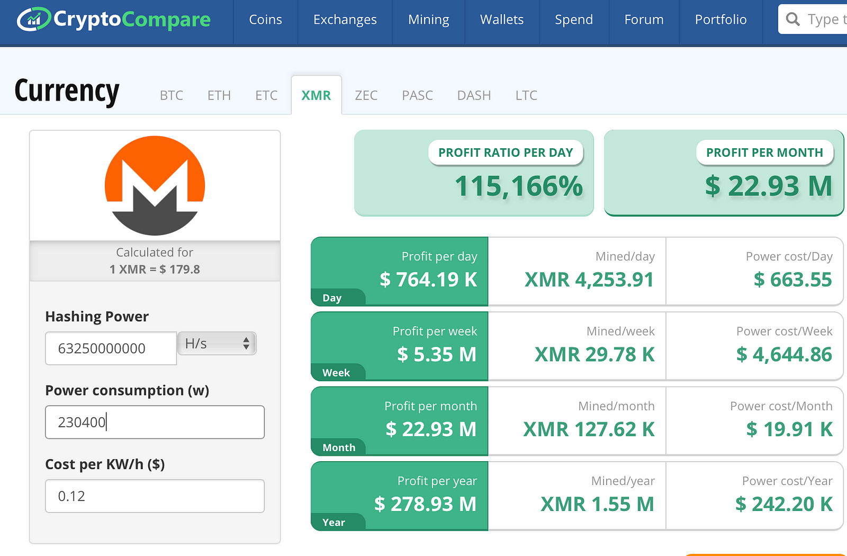Click the Power cost/Year $ 242.20 K value

(784, 504)
